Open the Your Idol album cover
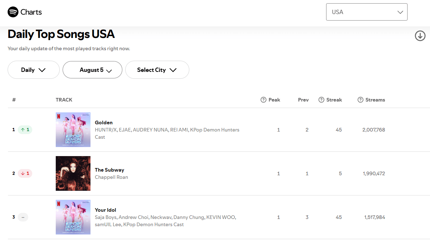This screenshot has height=241, width=430. click(x=73, y=217)
